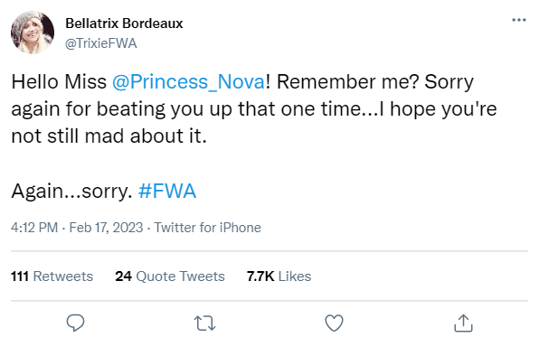Click the Feb 17, 2023 date
This screenshot has height=356, width=539.
106,228
